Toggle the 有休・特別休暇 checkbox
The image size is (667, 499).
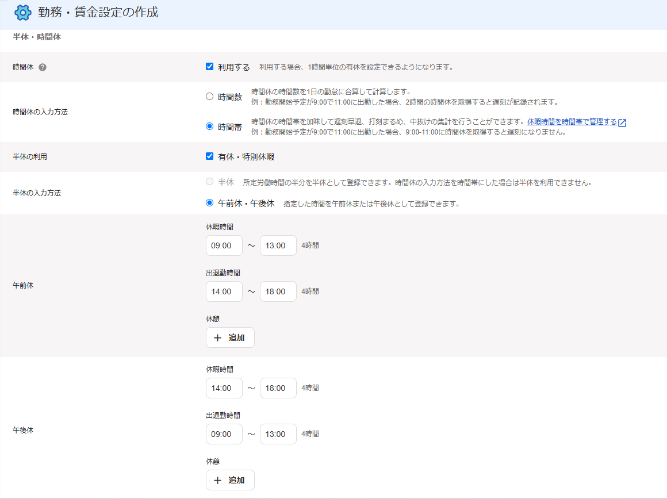[x=209, y=156]
